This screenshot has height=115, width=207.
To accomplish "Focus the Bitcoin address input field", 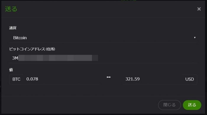I will pyautogui.click(x=103, y=58).
